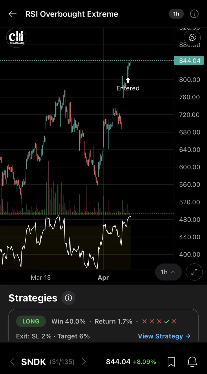Tap the (31/135) position counter
This screenshot has width=207, height=374.
click(x=62, y=362)
